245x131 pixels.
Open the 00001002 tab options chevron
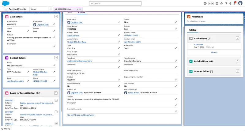click(x=77, y=9)
